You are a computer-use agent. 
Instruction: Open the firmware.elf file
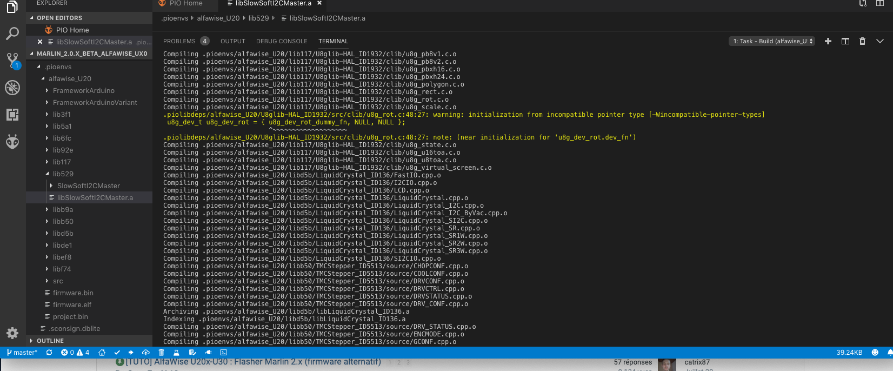[x=89, y=304]
